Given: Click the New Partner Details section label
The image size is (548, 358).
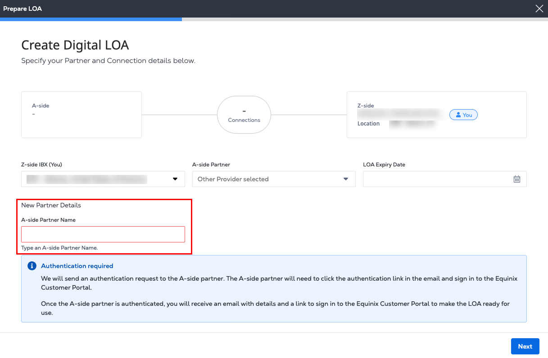Looking at the screenshot, I should [51, 205].
